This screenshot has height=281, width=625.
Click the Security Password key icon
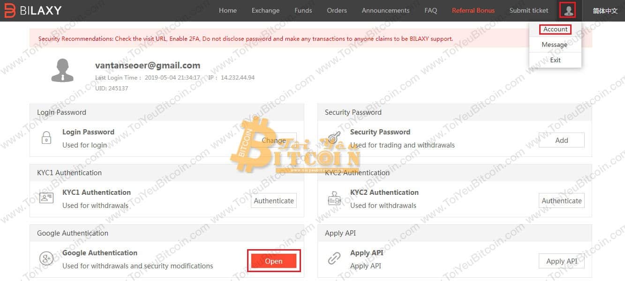[x=334, y=138]
